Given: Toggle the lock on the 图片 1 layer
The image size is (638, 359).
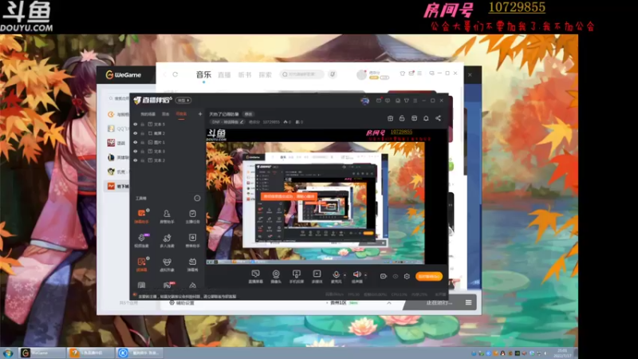Looking at the screenshot, I should pyautogui.click(x=143, y=142).
